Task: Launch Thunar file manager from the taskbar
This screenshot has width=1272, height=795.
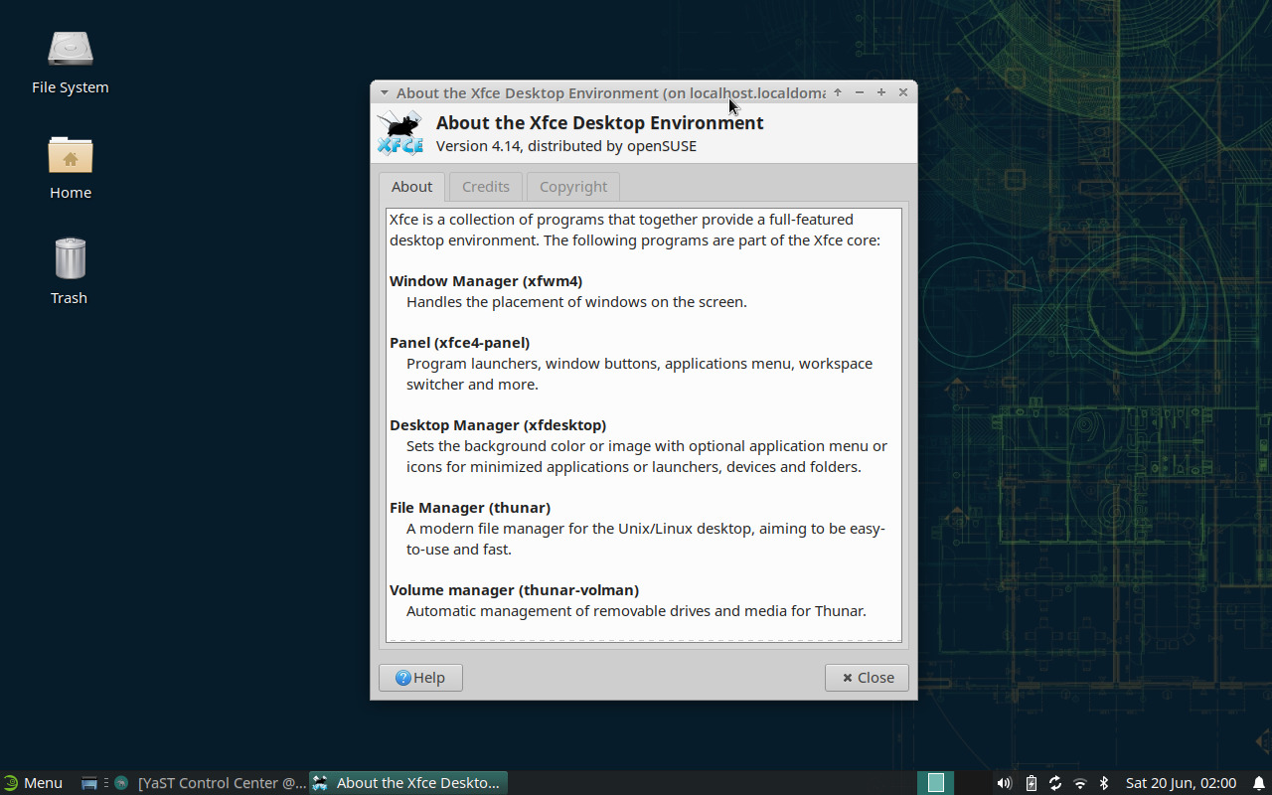Action: 89,783
